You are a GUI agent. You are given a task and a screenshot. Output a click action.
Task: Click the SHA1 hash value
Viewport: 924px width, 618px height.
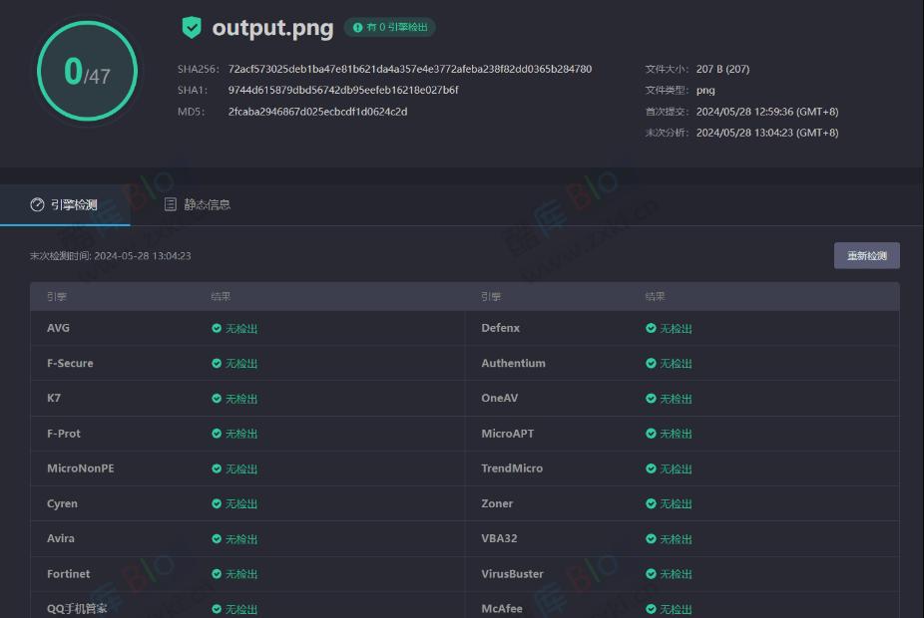[x=343, y=91]
